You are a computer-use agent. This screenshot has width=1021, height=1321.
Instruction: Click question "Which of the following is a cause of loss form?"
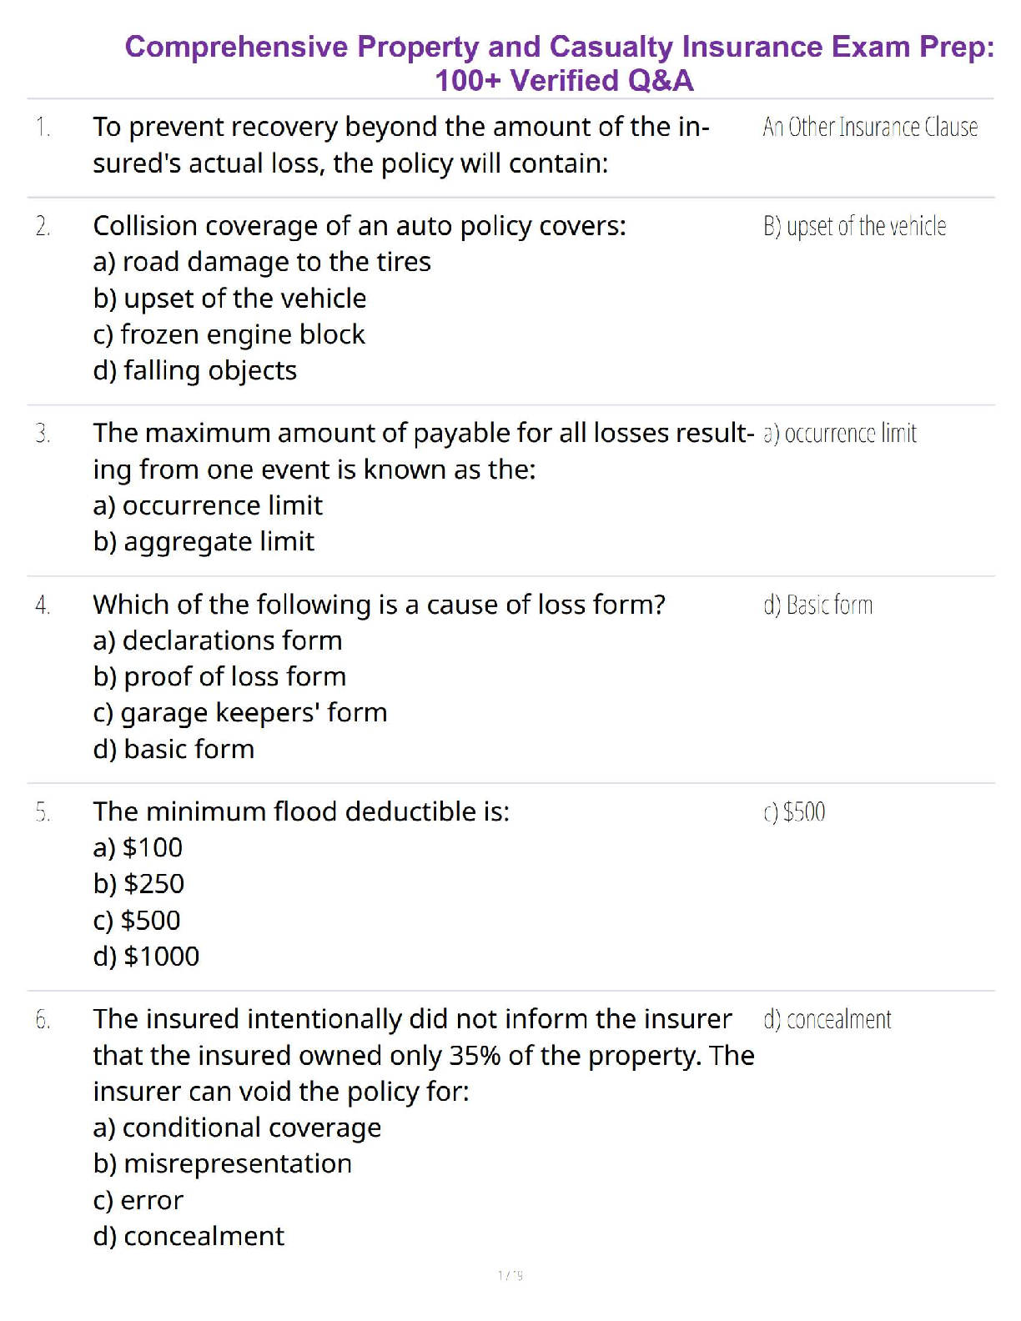click(379, 605)
